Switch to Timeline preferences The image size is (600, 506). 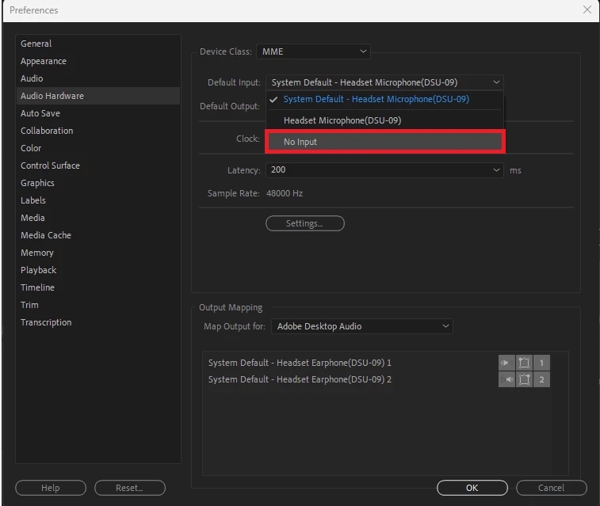click(98, 287)
